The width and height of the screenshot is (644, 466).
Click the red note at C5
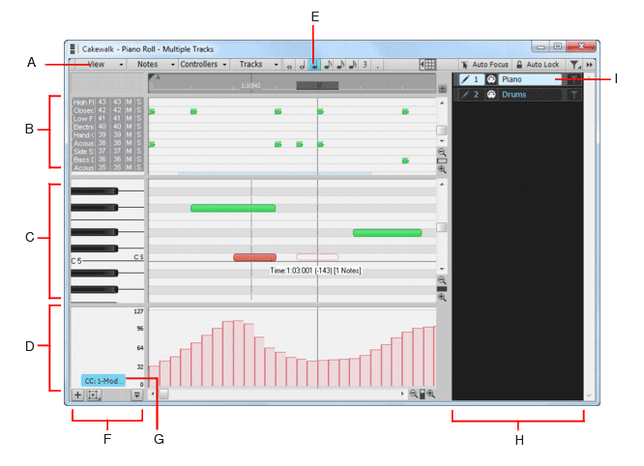pos(254,257)
